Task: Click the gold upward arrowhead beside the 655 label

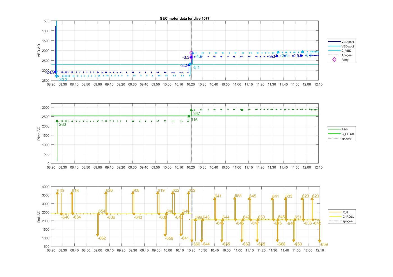Action: [235, 198]
